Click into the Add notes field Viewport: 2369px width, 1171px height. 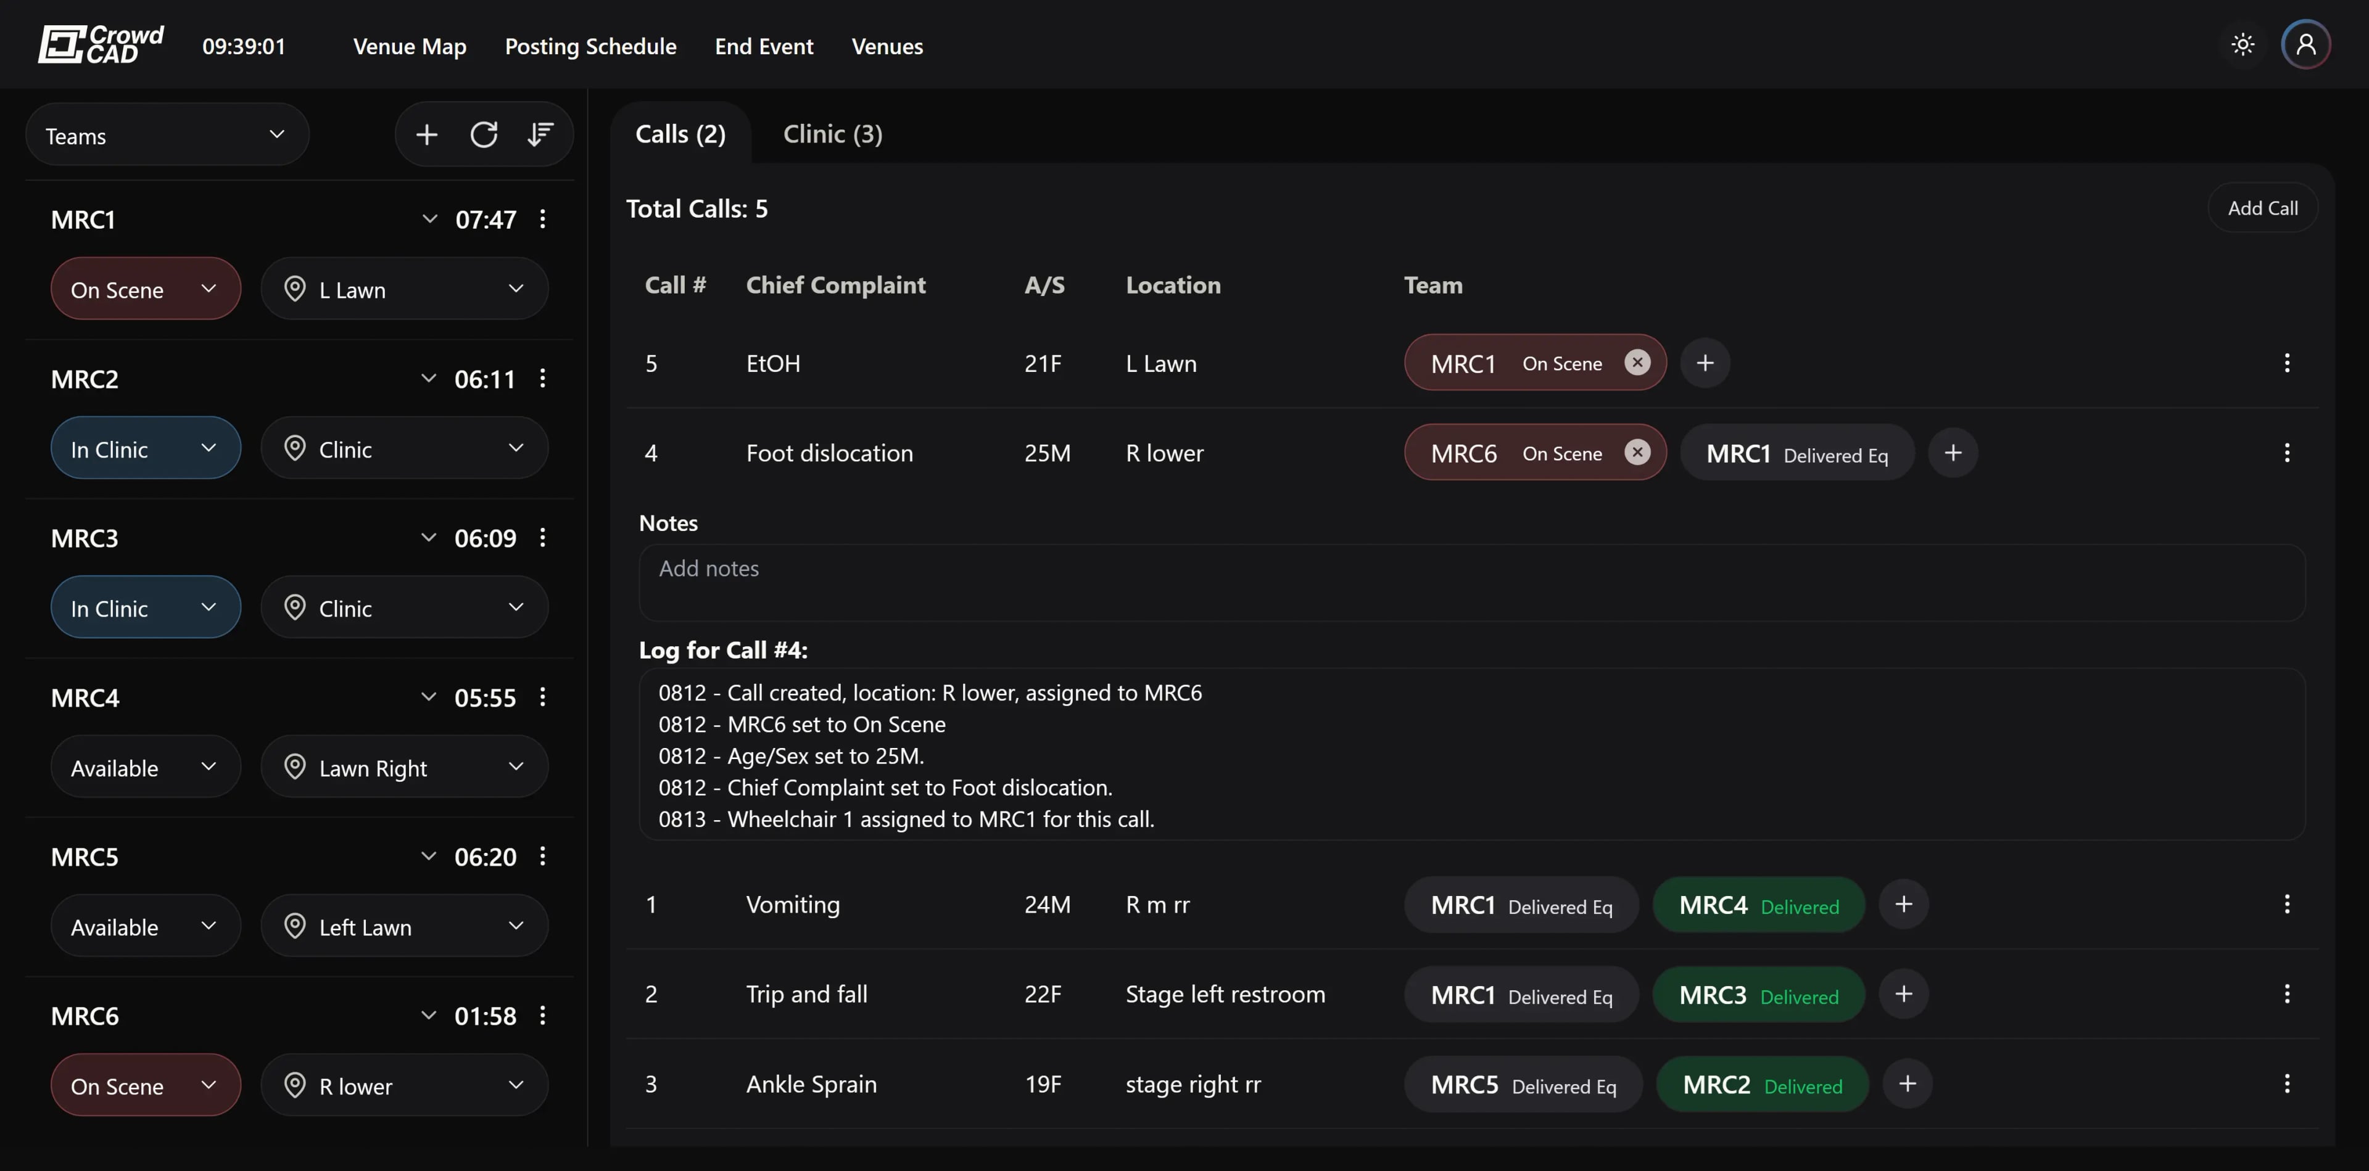[1471, 582]
